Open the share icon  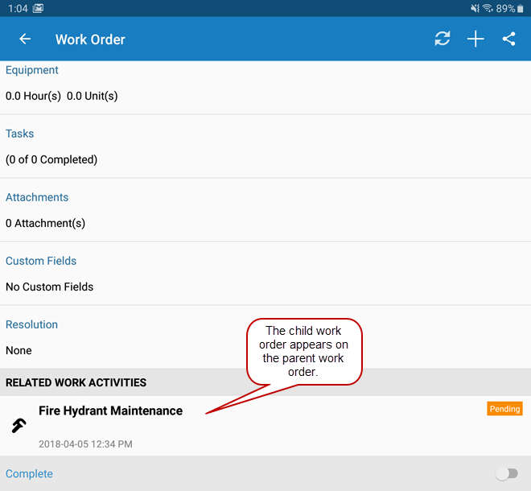pos(508,39)
